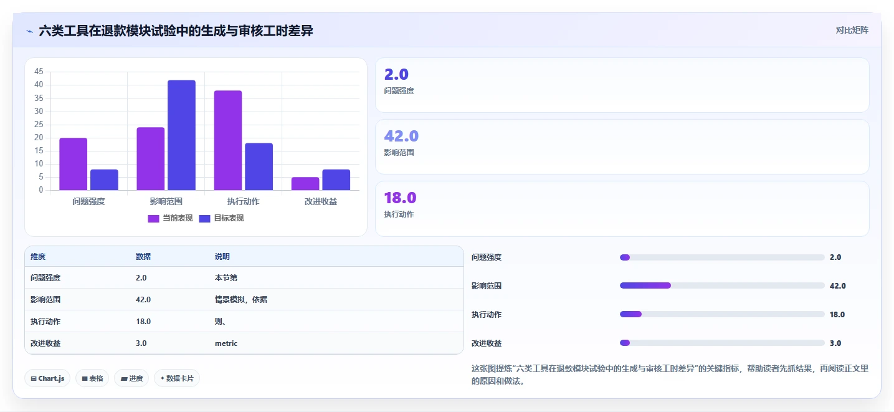Viewport: 894px width, 412px height.
Task: Open the 18.0 执行动作 data card
Action: (622, 209)
